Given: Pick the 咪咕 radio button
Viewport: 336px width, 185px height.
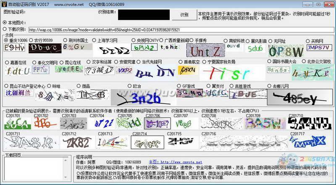Looking at the screenshot, I should 49,86.
